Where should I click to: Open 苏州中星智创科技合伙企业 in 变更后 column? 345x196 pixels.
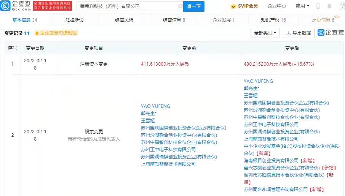[282, 117]
